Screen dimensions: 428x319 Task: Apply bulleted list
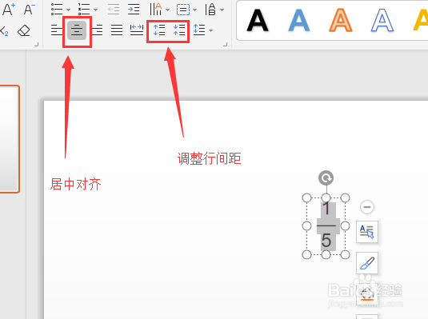coord(57,10)
